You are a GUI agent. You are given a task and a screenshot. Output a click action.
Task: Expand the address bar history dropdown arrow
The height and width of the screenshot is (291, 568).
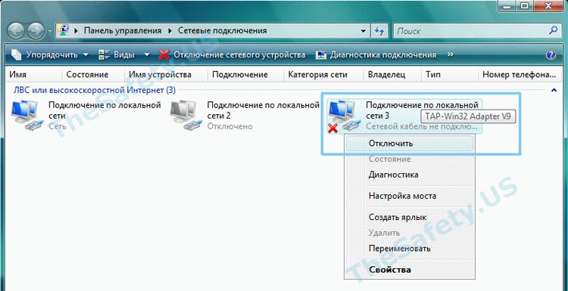click(364, 31)
